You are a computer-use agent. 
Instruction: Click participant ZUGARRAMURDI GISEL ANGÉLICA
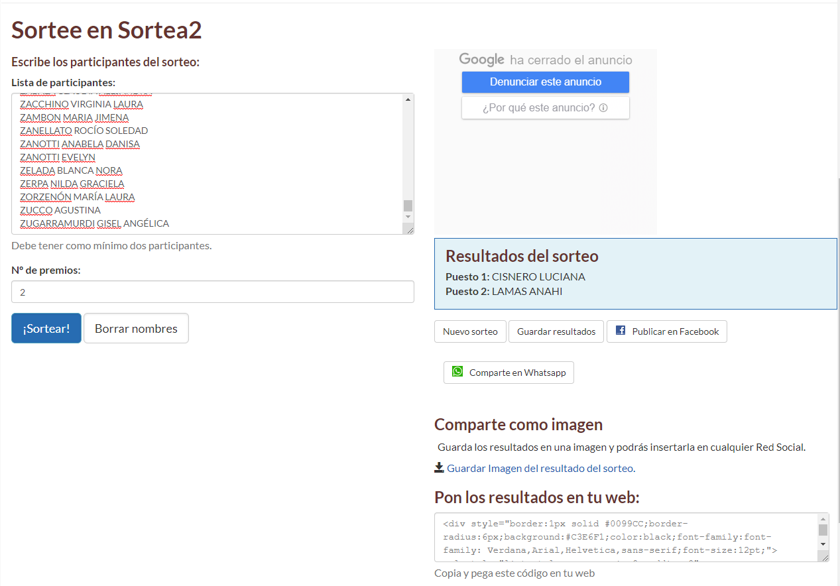click(x=95, y=223)
